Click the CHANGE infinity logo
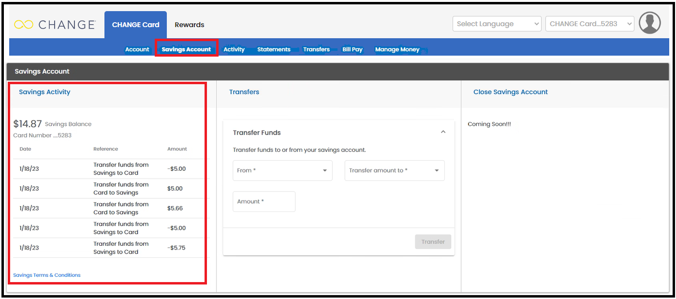Viewport: 676px width, 299px height. point(55,25)
